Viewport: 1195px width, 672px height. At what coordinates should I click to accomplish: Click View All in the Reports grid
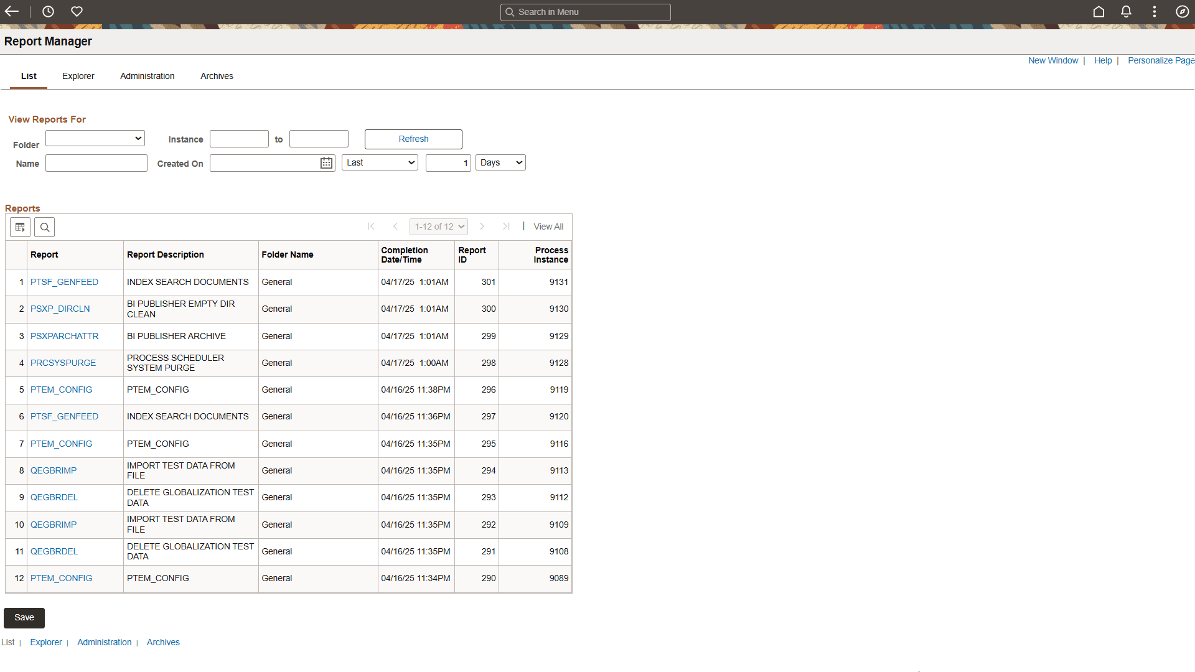[548, 226]
